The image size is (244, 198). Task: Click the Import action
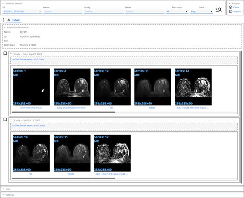pyautogui.click(x=235, y=11)
